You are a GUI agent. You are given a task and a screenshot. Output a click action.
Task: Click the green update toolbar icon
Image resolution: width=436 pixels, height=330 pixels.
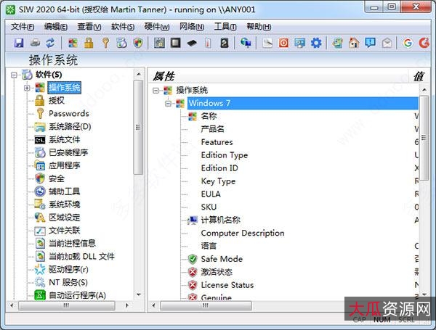(337, 43)
